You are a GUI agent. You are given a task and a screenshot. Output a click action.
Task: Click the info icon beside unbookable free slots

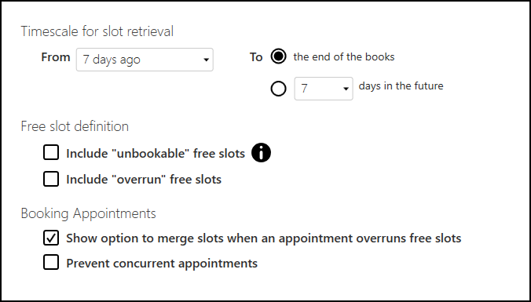pos(261,153)
